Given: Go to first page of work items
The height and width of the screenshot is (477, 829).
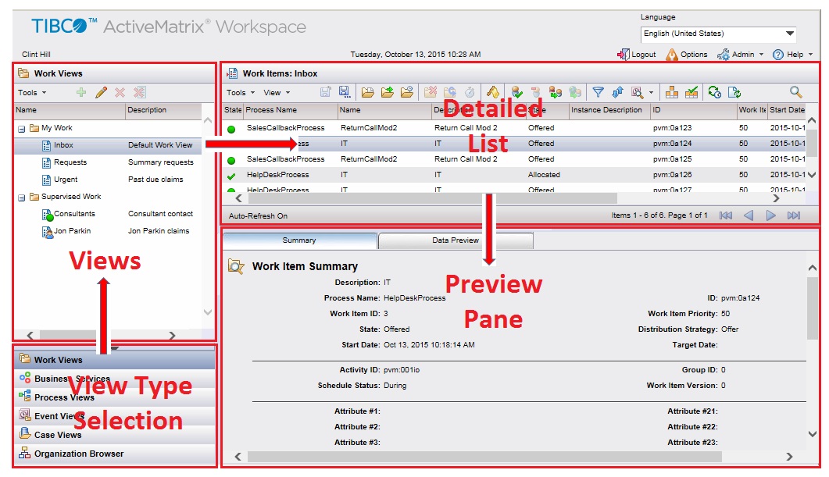Looking at the screenshot, I should pyautogui.click(x=726, y=215).
